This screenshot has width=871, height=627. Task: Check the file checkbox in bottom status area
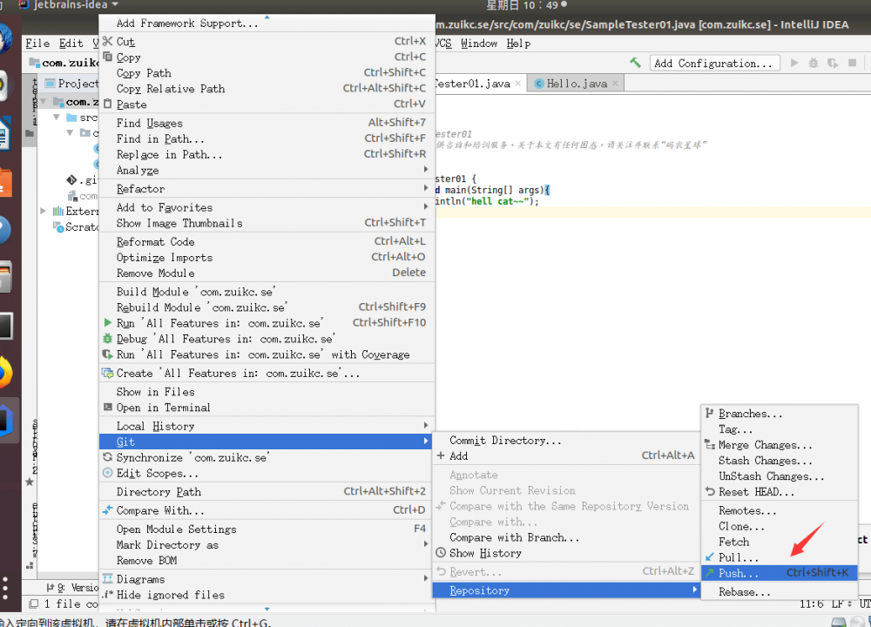[x=35, y=603]
